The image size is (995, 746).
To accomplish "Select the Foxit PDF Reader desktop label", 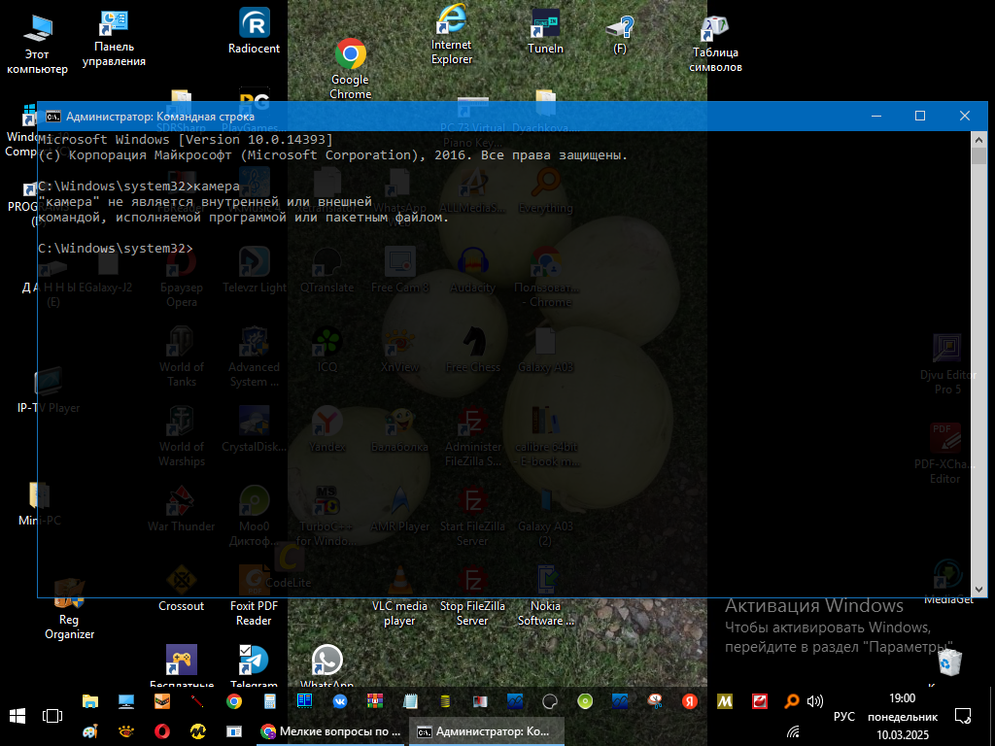I will click(x=254, y=613).
